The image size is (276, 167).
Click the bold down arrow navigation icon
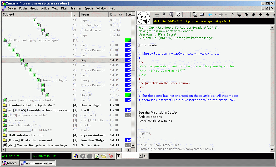[x=253, y=15]
